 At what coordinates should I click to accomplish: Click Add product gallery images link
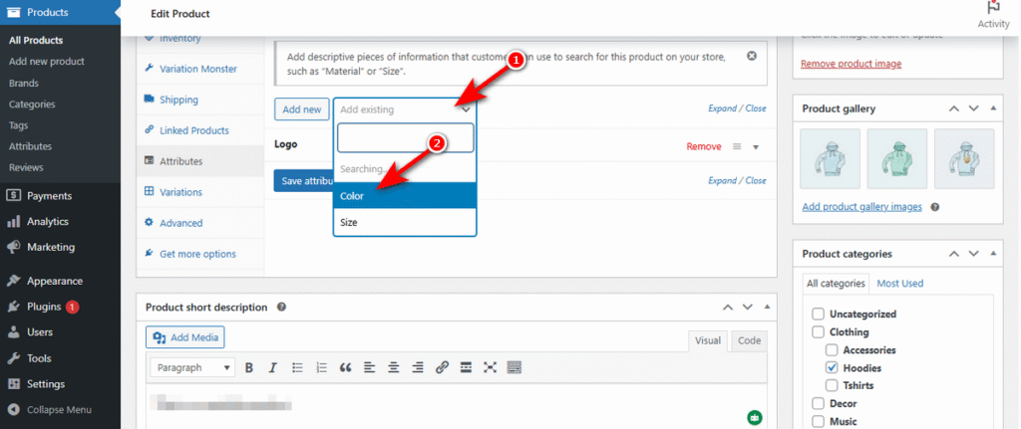click(862, 207)
